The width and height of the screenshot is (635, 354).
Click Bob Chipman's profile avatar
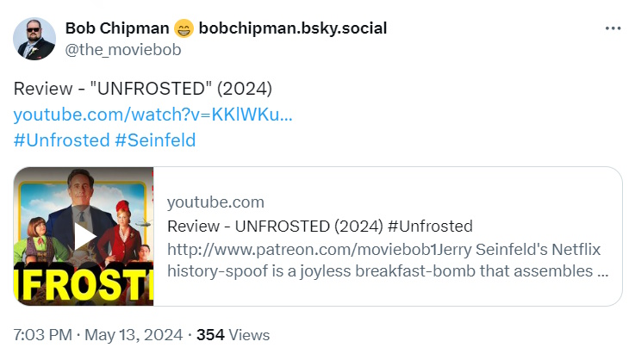point(35,39)
